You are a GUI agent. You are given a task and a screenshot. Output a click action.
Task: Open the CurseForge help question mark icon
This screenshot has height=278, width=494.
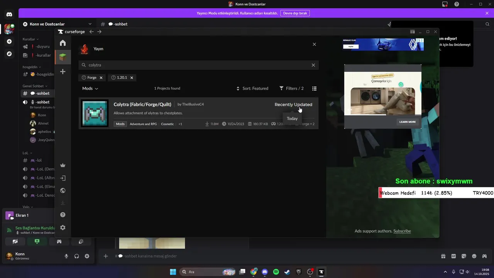63,215
